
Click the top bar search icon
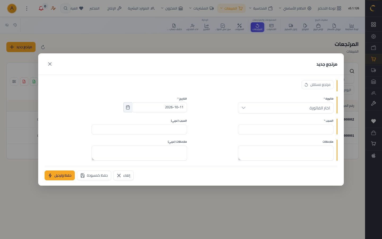coord(66,8)
